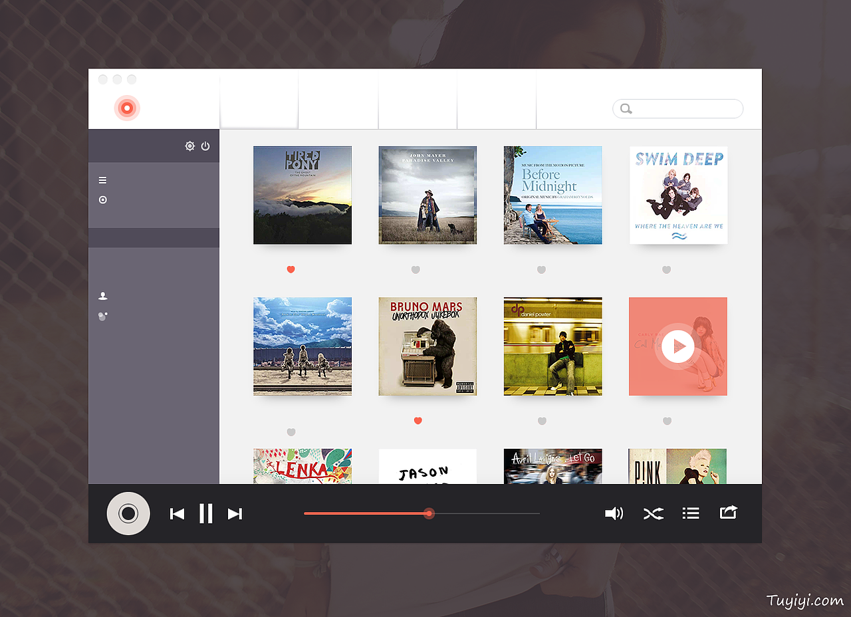Open Bruno Mars Unorthodox Jukebox cover
The height and width of the screenshot is (617, 851).
pos(427,346)
